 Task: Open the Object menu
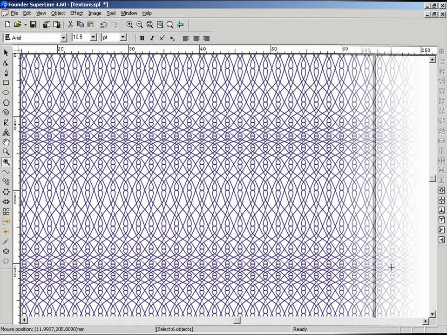(58, 13)
